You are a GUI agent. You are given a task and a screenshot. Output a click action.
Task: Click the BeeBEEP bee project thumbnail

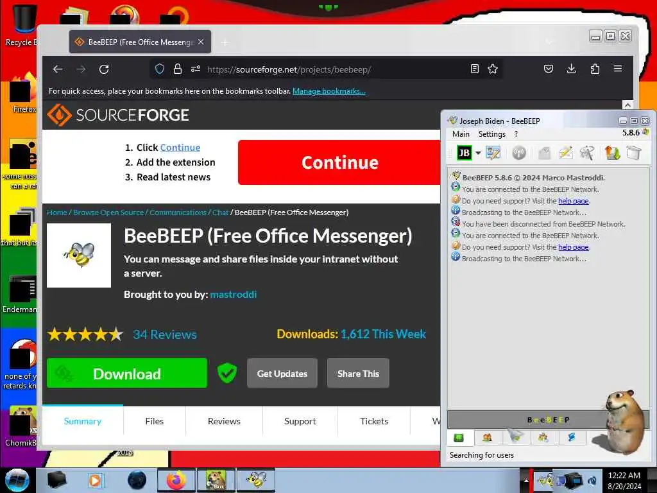[x=79, y=255]
